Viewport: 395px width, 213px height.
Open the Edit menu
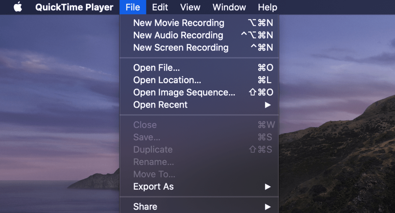160,7
